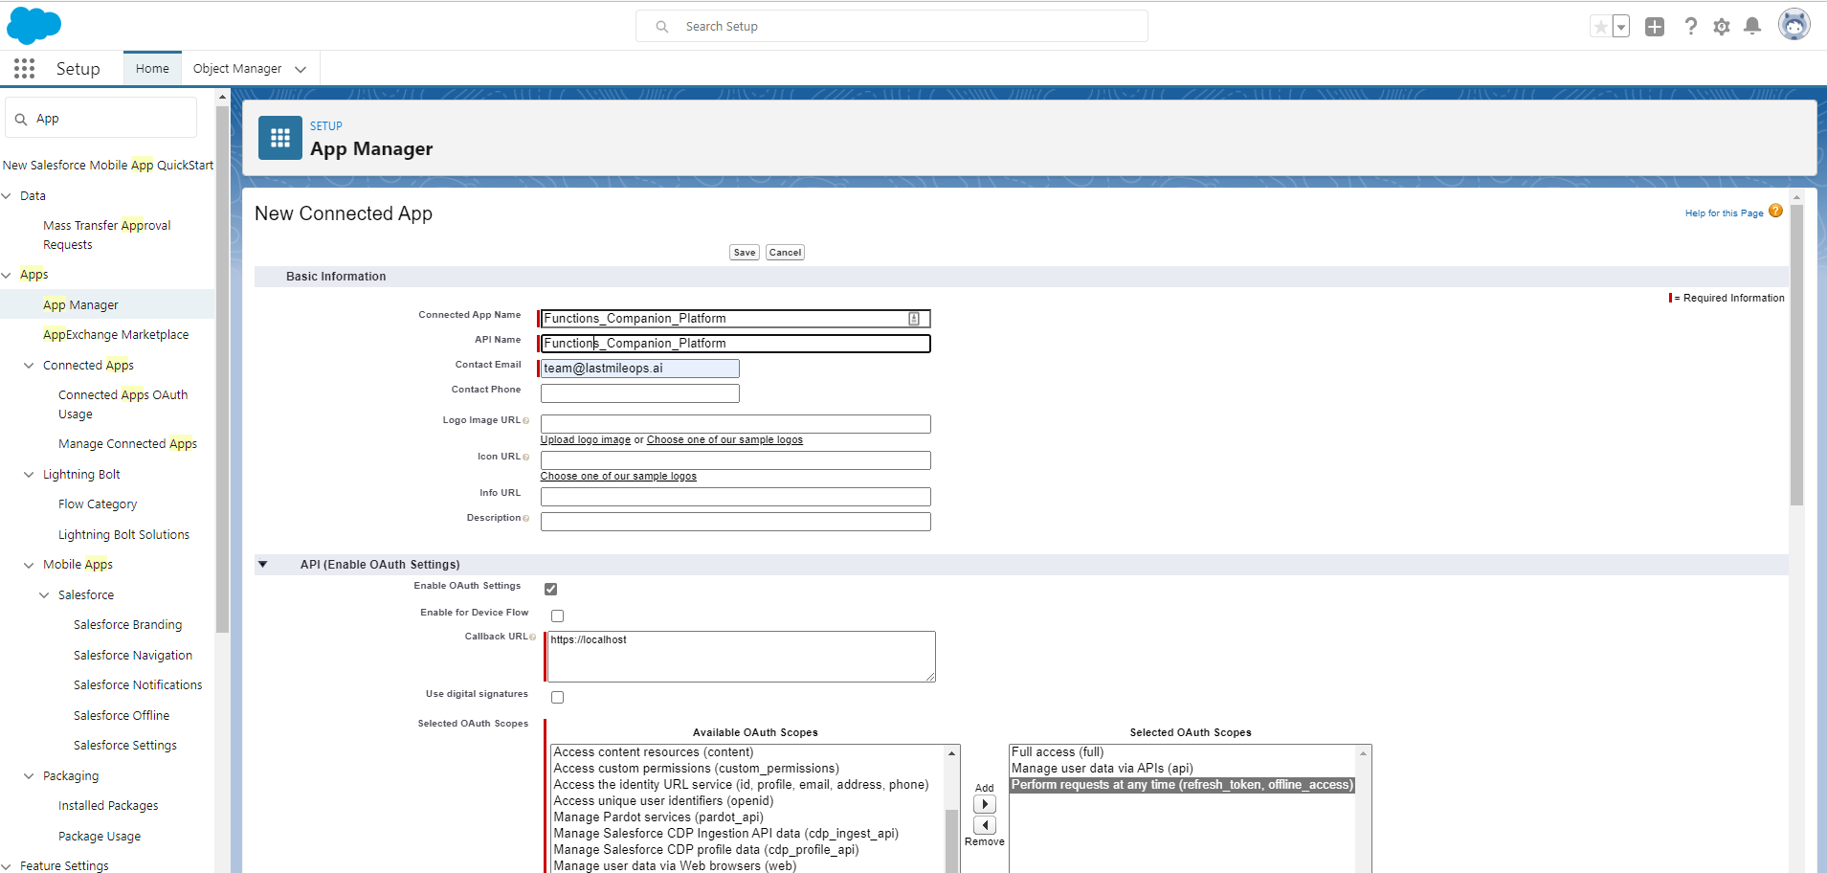This screenshot has width=1827, height=873.
Task: Select Access unique user identifiers (openid) scope
Action: coord(663,801)
